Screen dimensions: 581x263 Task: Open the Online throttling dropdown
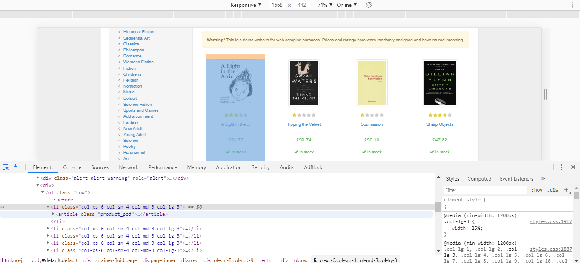pos(346,5)
